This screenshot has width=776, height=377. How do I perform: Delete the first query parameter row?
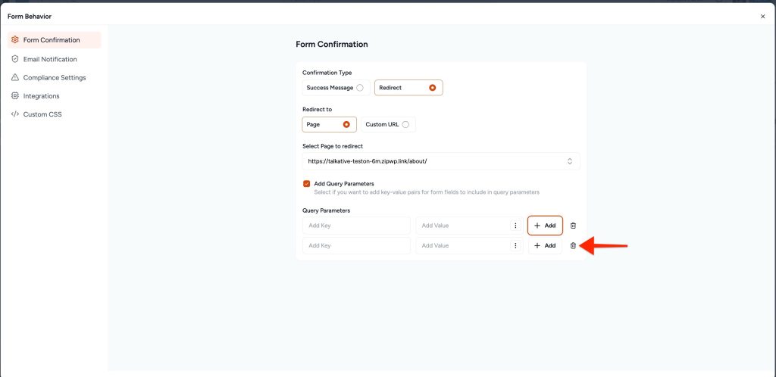click(573, 226)
